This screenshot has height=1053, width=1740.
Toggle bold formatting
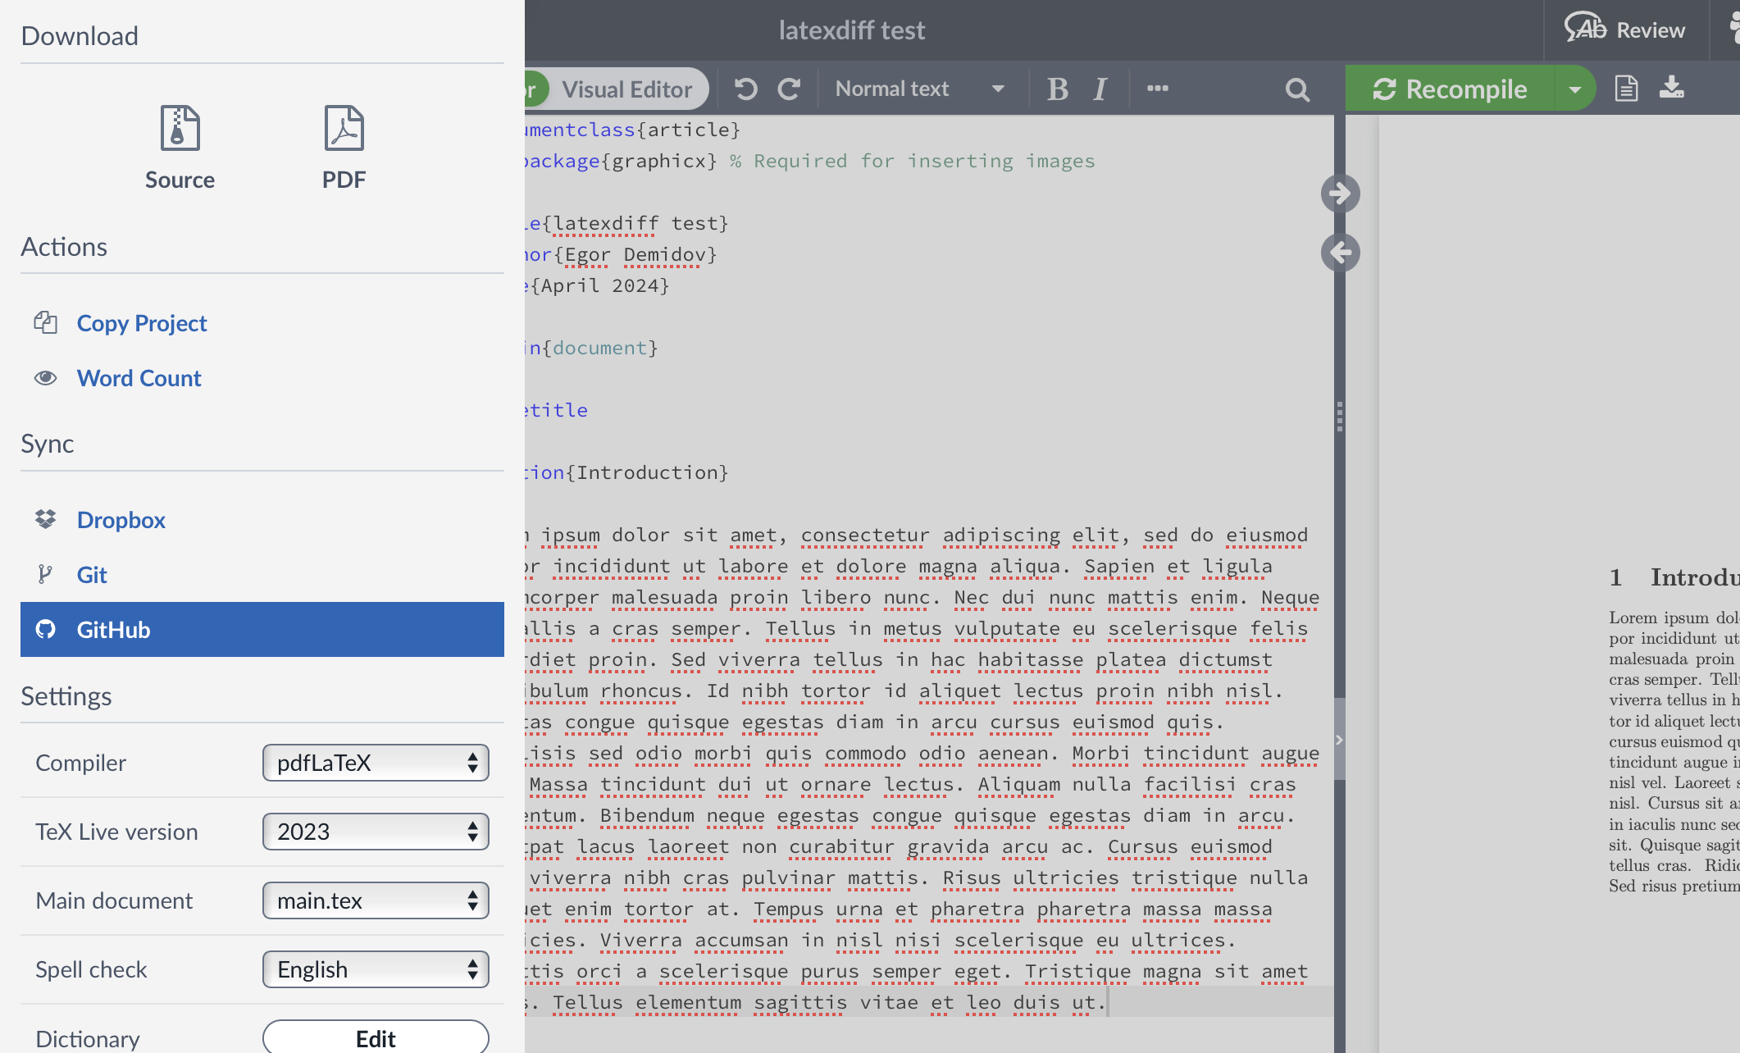(1056, 88)
